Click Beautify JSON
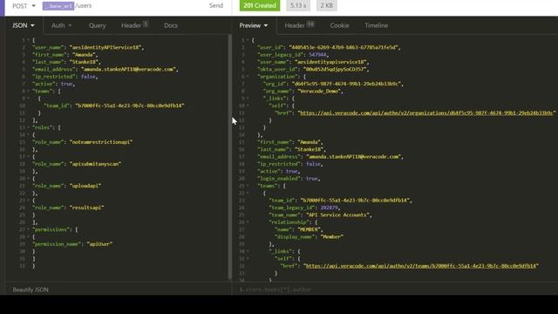The width and height of the screenshot is (558, 314). (x=31, y=290)
